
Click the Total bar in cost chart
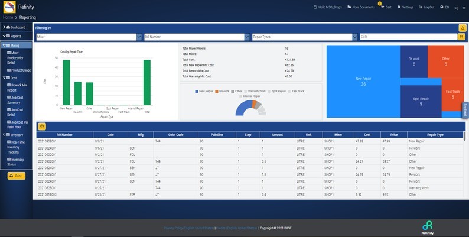click(x=147, y=82)
